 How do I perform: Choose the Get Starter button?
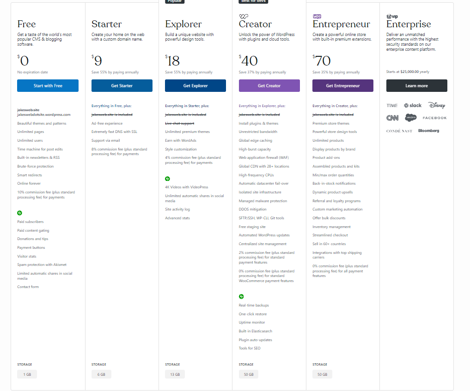pos(122,86)
